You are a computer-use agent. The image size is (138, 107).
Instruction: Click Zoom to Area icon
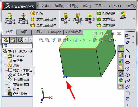[47, 40]
